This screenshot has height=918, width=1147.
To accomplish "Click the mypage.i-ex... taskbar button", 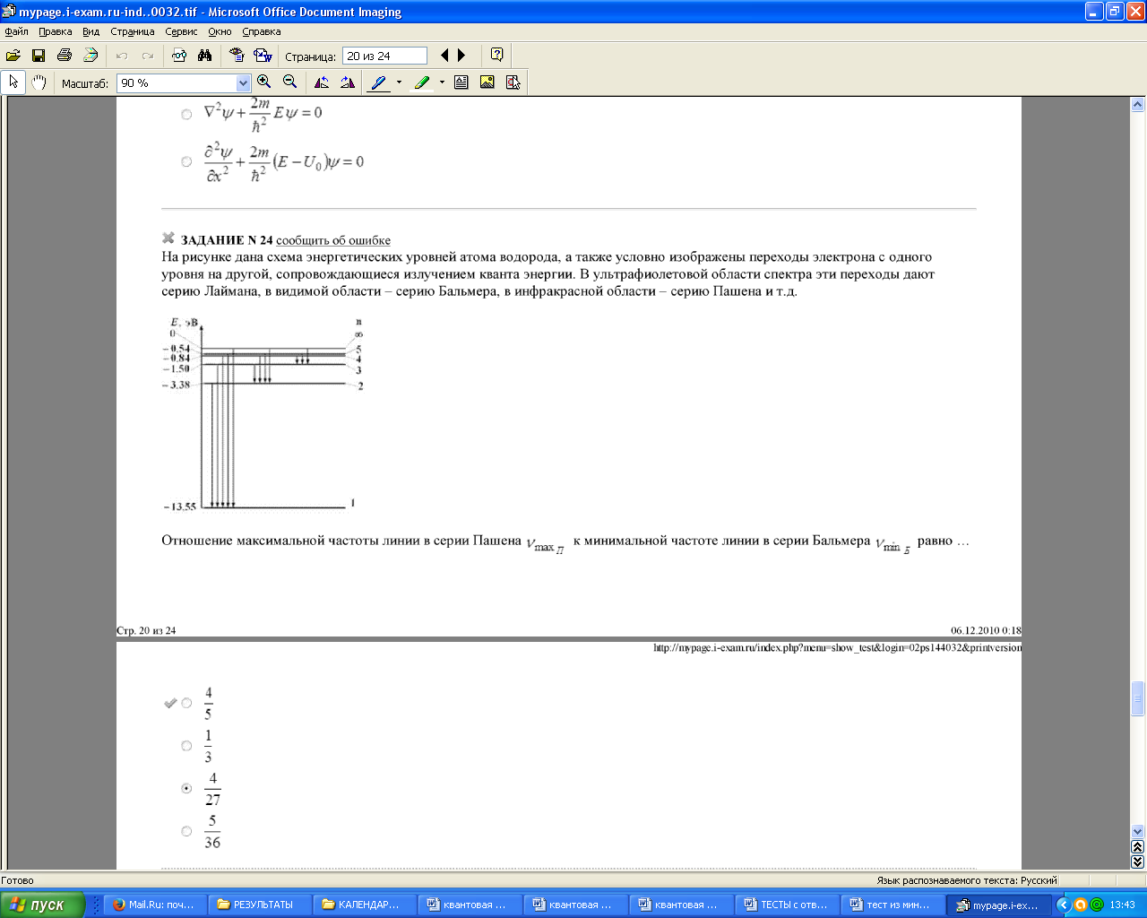I will coord(997,905).
